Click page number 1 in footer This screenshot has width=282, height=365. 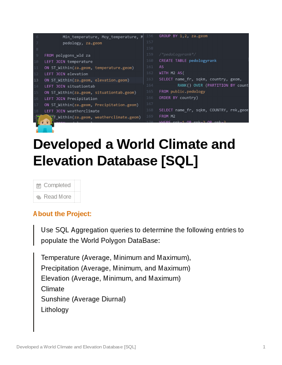(264, 347)
